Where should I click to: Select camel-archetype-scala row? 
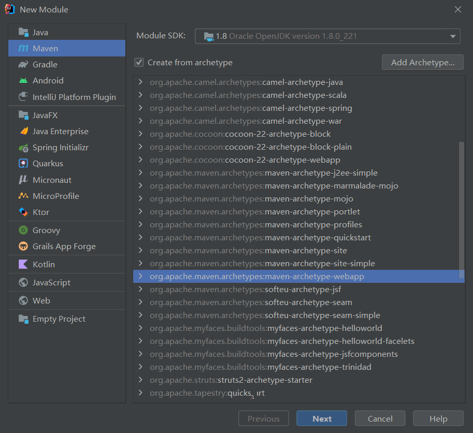(x=298, y=95)
